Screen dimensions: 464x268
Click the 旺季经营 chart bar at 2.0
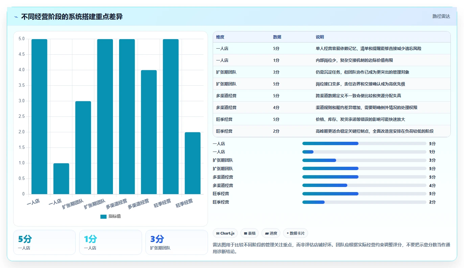[193, 163]
